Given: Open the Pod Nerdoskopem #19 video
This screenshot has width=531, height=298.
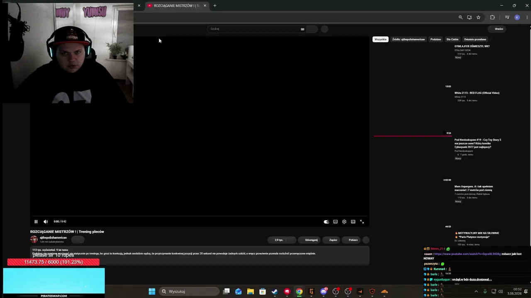Looking at the screenshot, I should [478, 143].
